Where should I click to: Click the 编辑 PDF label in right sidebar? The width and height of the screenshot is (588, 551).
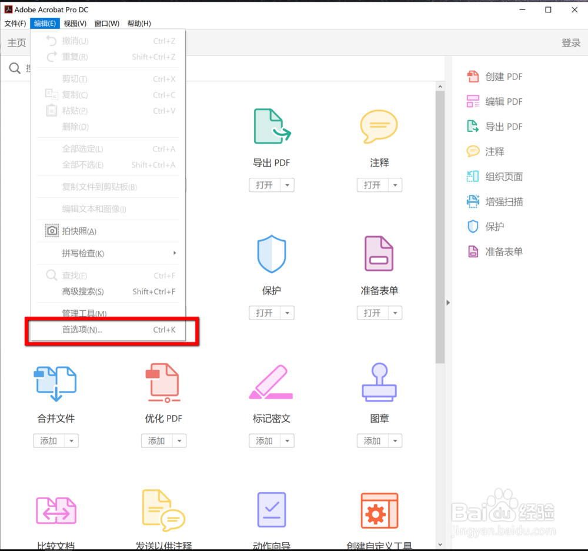[504, 101]
